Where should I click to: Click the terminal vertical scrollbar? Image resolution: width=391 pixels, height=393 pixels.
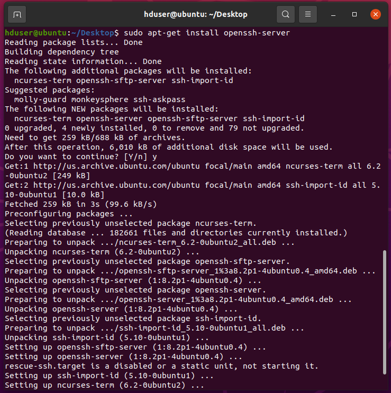[385, 312]
